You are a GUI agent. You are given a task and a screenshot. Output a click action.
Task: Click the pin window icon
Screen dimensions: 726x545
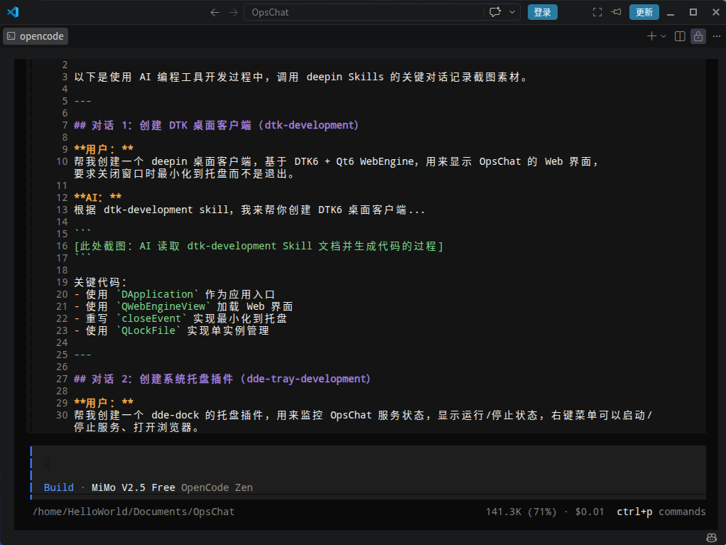617,12
